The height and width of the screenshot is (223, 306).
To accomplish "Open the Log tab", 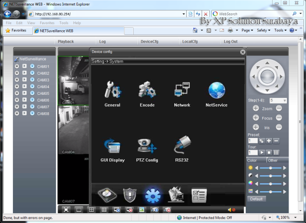I will 102,42.
